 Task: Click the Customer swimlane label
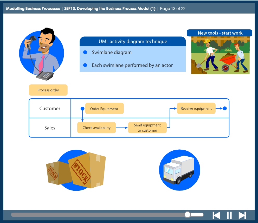(50, 109)
